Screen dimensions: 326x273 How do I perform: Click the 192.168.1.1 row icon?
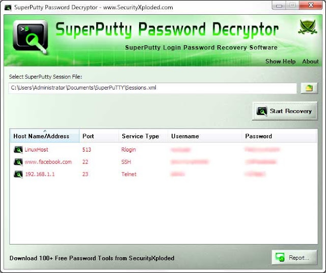pyautogui.click(x=18, y=174)
